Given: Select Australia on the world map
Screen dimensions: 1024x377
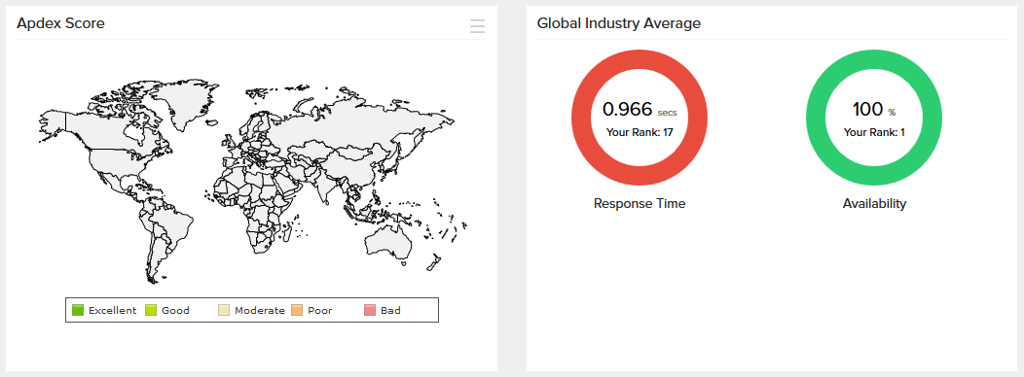Looking at the screenshot, I should coord(388,242).
